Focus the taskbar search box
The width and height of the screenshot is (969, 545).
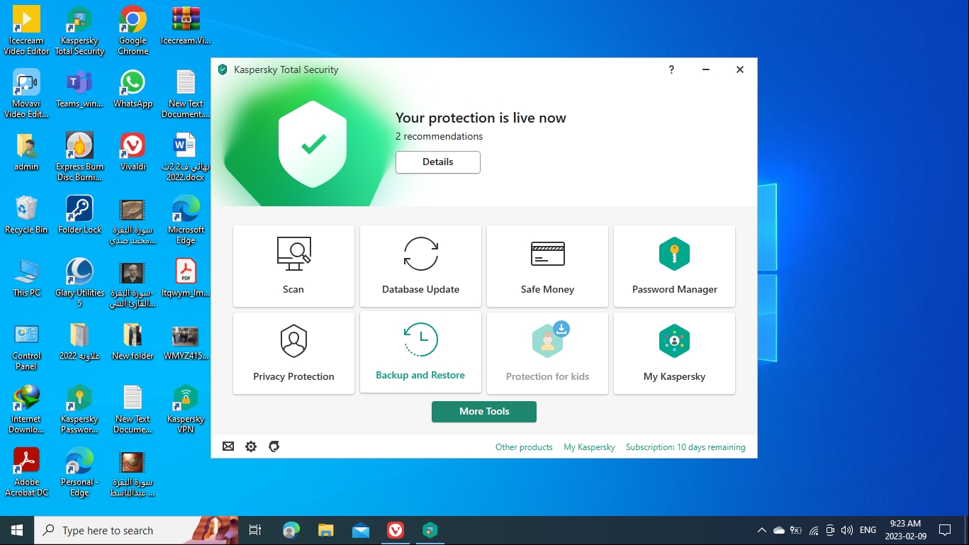point(136,530)
